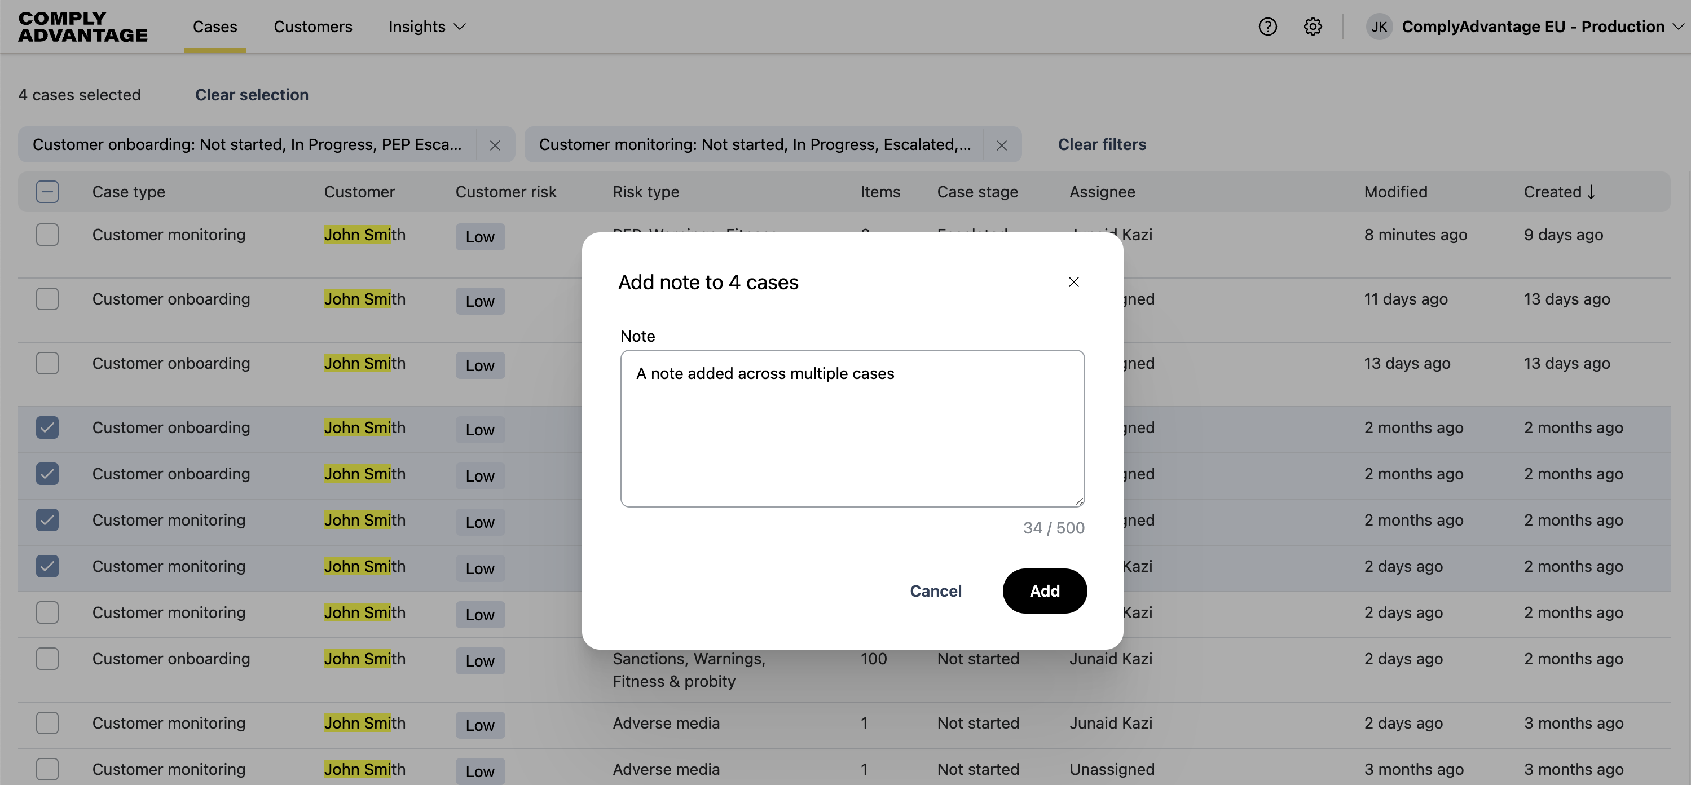Close the Add note dialog with X

tap(1073, 282)
